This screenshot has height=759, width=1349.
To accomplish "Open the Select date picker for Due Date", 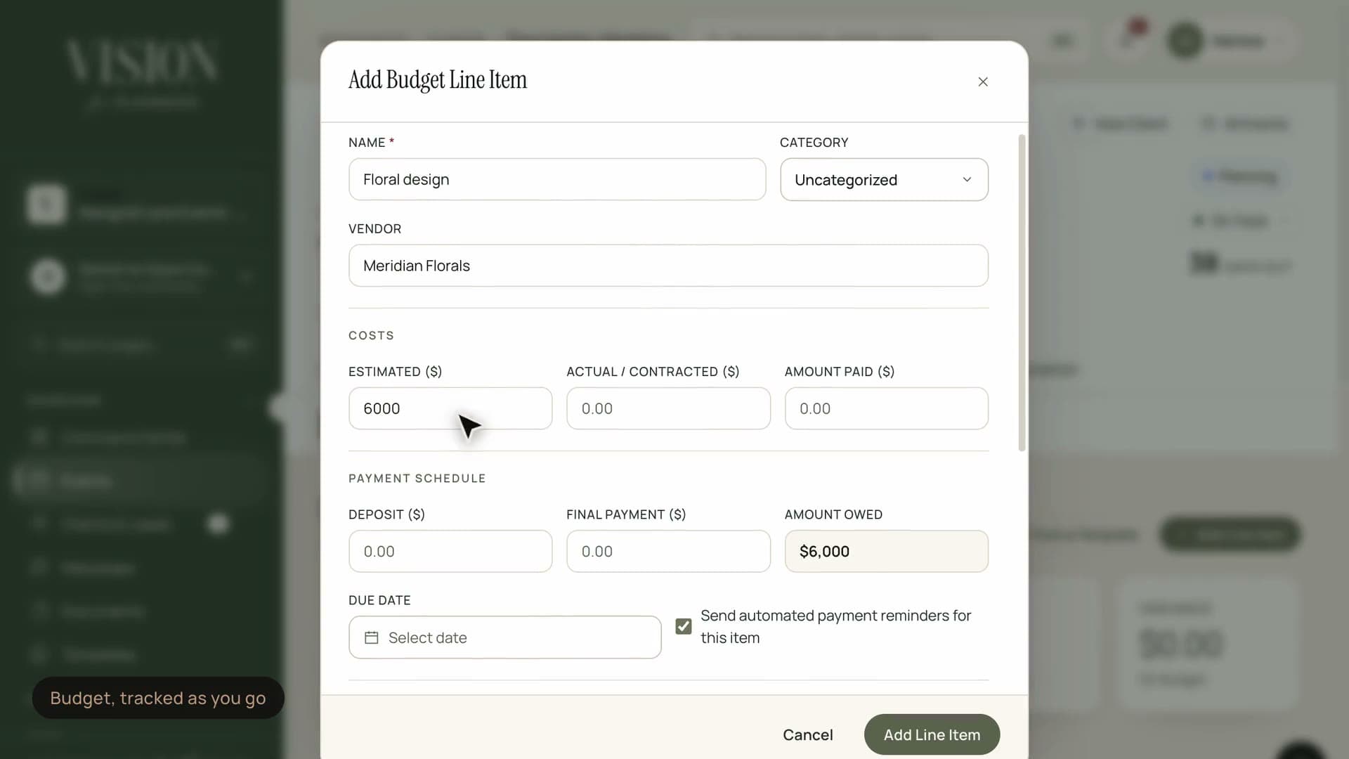I will point(505,637).
